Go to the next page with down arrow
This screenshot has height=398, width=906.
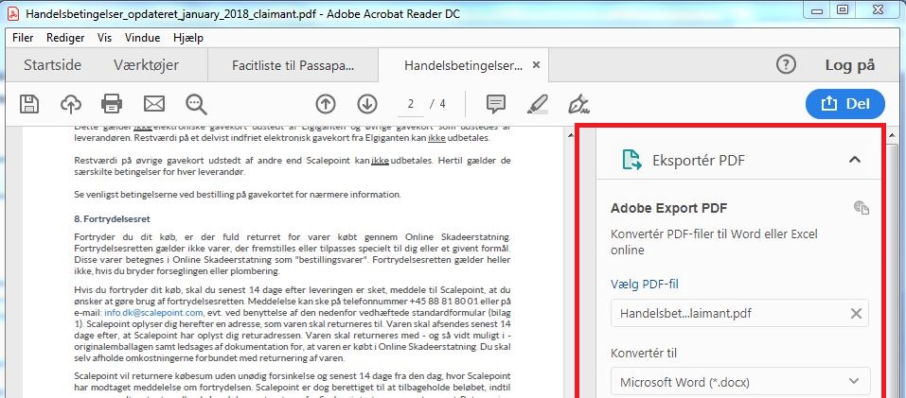coord(367,104)
